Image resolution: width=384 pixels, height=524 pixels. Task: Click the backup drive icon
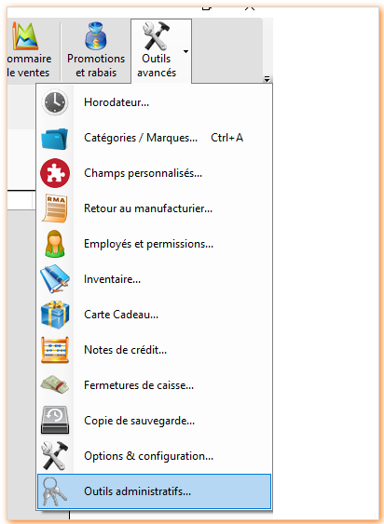pyautogui.click(x=55, y=420)
